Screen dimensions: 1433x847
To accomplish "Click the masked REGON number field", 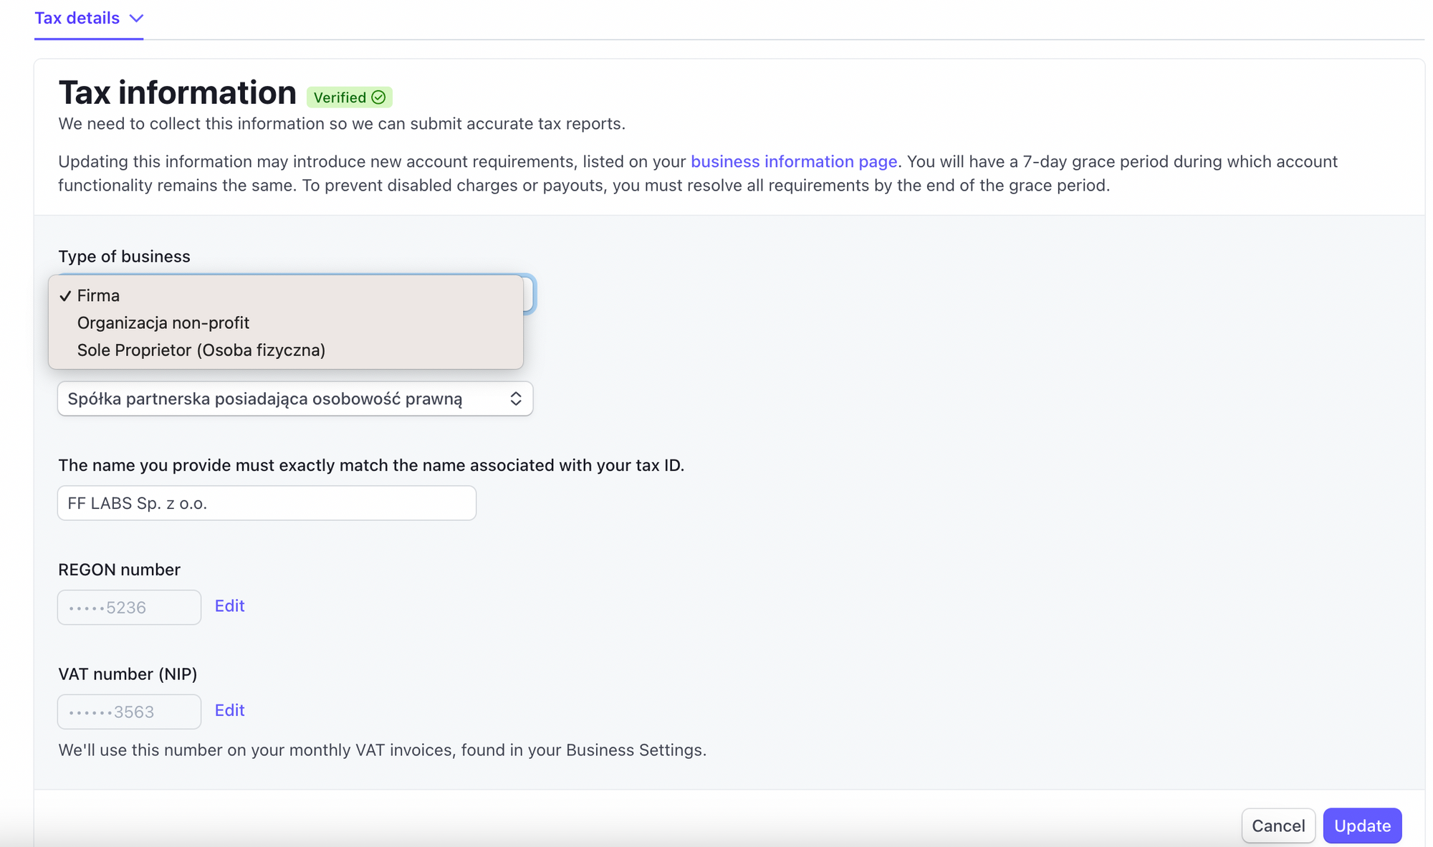I will (x=129, y=607).
